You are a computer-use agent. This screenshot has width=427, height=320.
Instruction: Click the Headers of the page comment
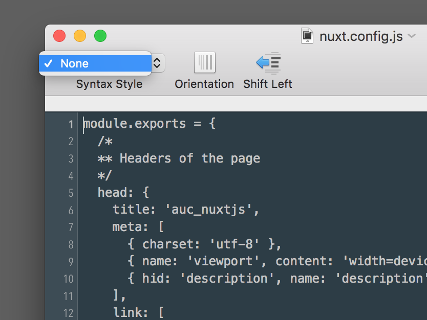click(179, 158)
